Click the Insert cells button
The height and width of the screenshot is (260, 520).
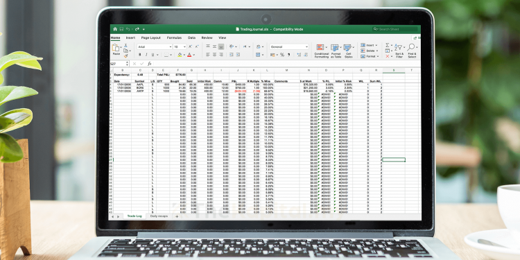tap(369, 45)
